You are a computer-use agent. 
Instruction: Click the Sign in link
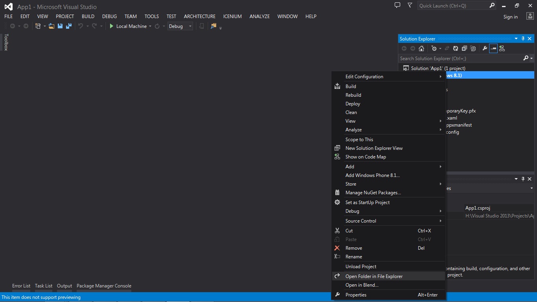(510, 17)
